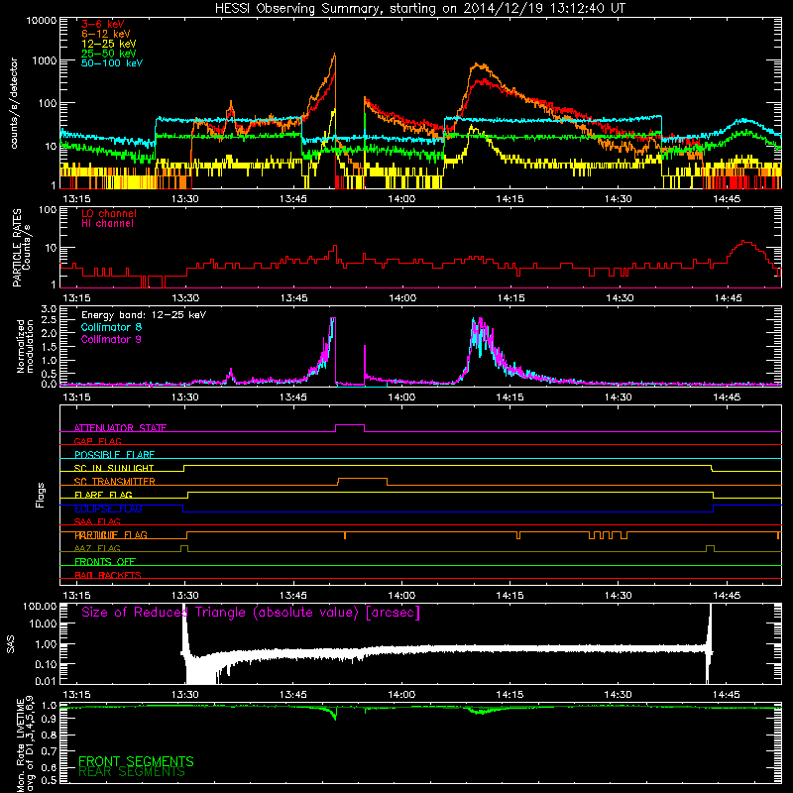
Task: Click the Normalized modulation axis label
Action: [x=24, y=346]
